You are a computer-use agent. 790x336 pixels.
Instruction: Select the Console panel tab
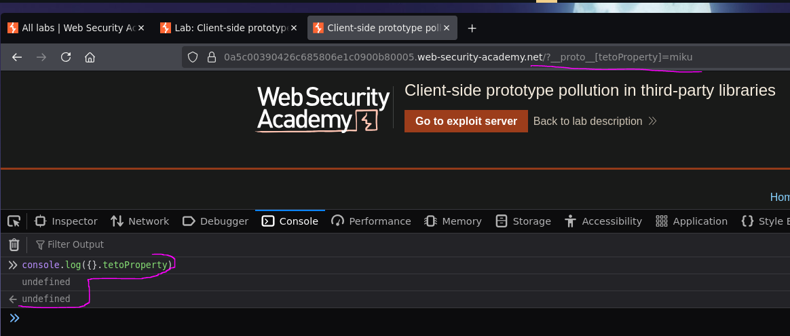coord(290,221)
